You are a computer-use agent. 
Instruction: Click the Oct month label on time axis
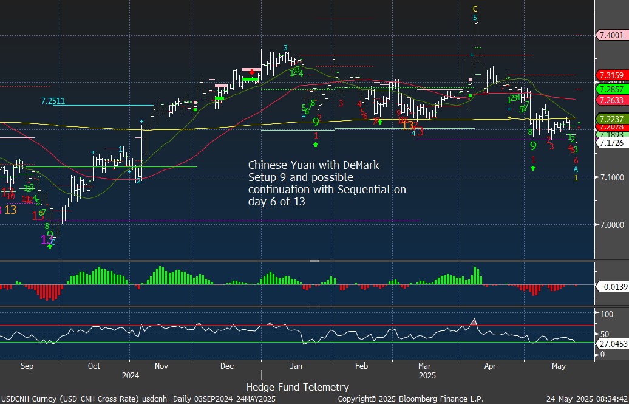(94, 366)
